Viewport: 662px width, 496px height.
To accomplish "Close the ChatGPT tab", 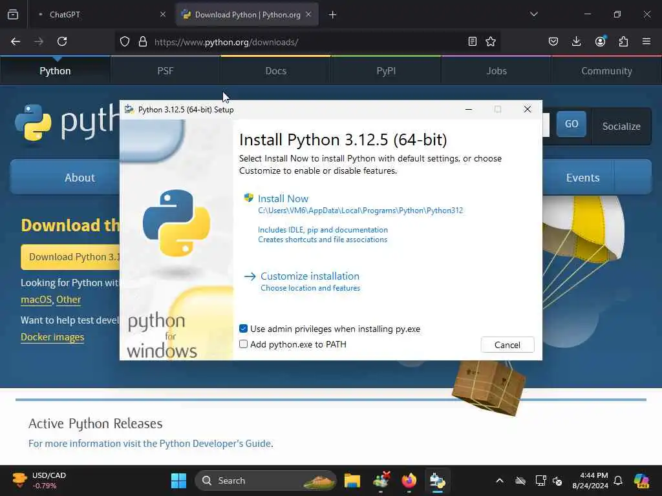I will tap(163, 14).
